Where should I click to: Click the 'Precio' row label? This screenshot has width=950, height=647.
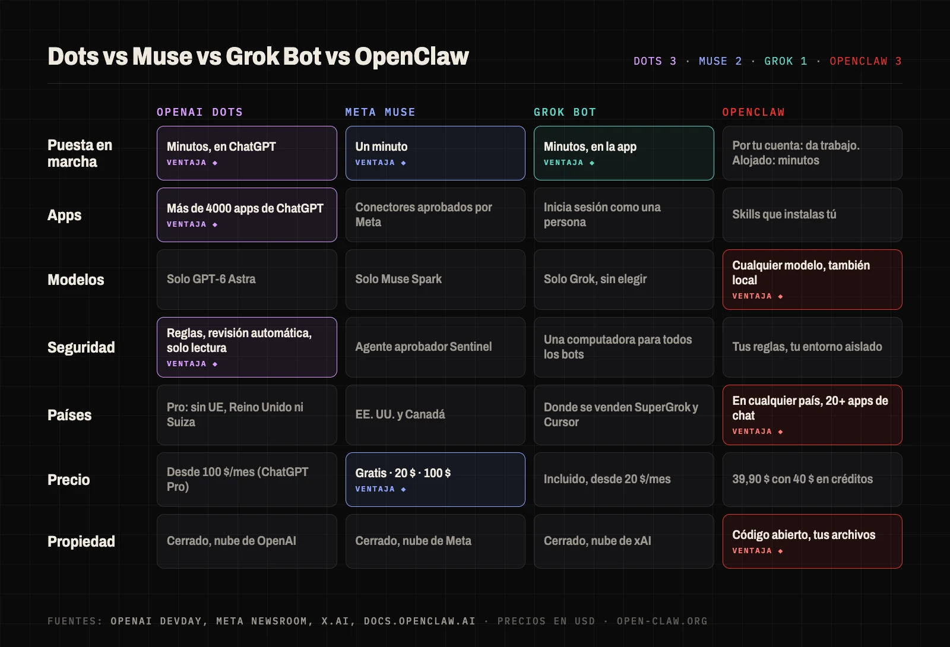coord(68,480)
